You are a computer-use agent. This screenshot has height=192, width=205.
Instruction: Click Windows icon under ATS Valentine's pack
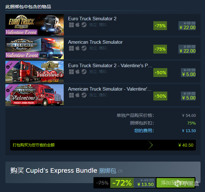point(71,95)
